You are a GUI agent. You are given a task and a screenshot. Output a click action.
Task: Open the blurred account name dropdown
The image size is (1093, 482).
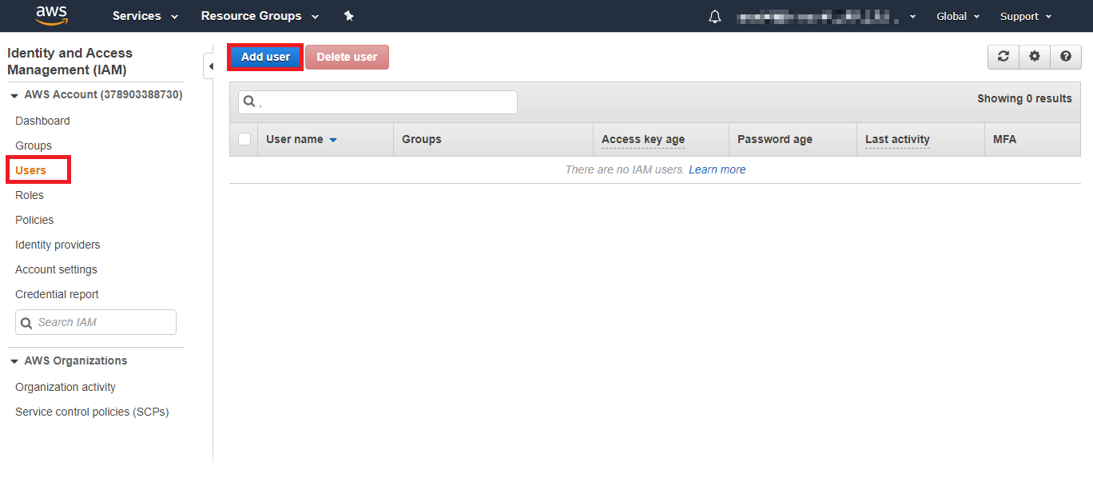pyautogui.click(x=826, y=16)
